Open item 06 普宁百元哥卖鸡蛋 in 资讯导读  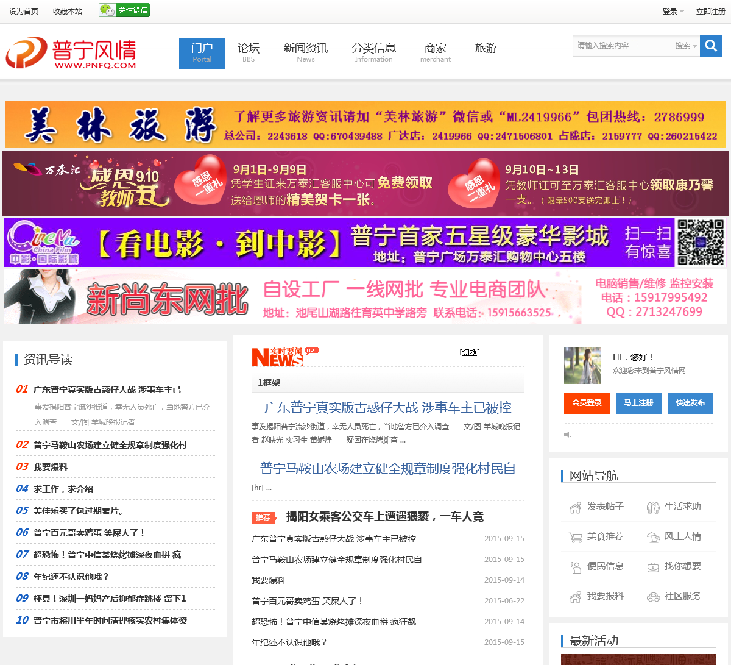tap(90, 533)
